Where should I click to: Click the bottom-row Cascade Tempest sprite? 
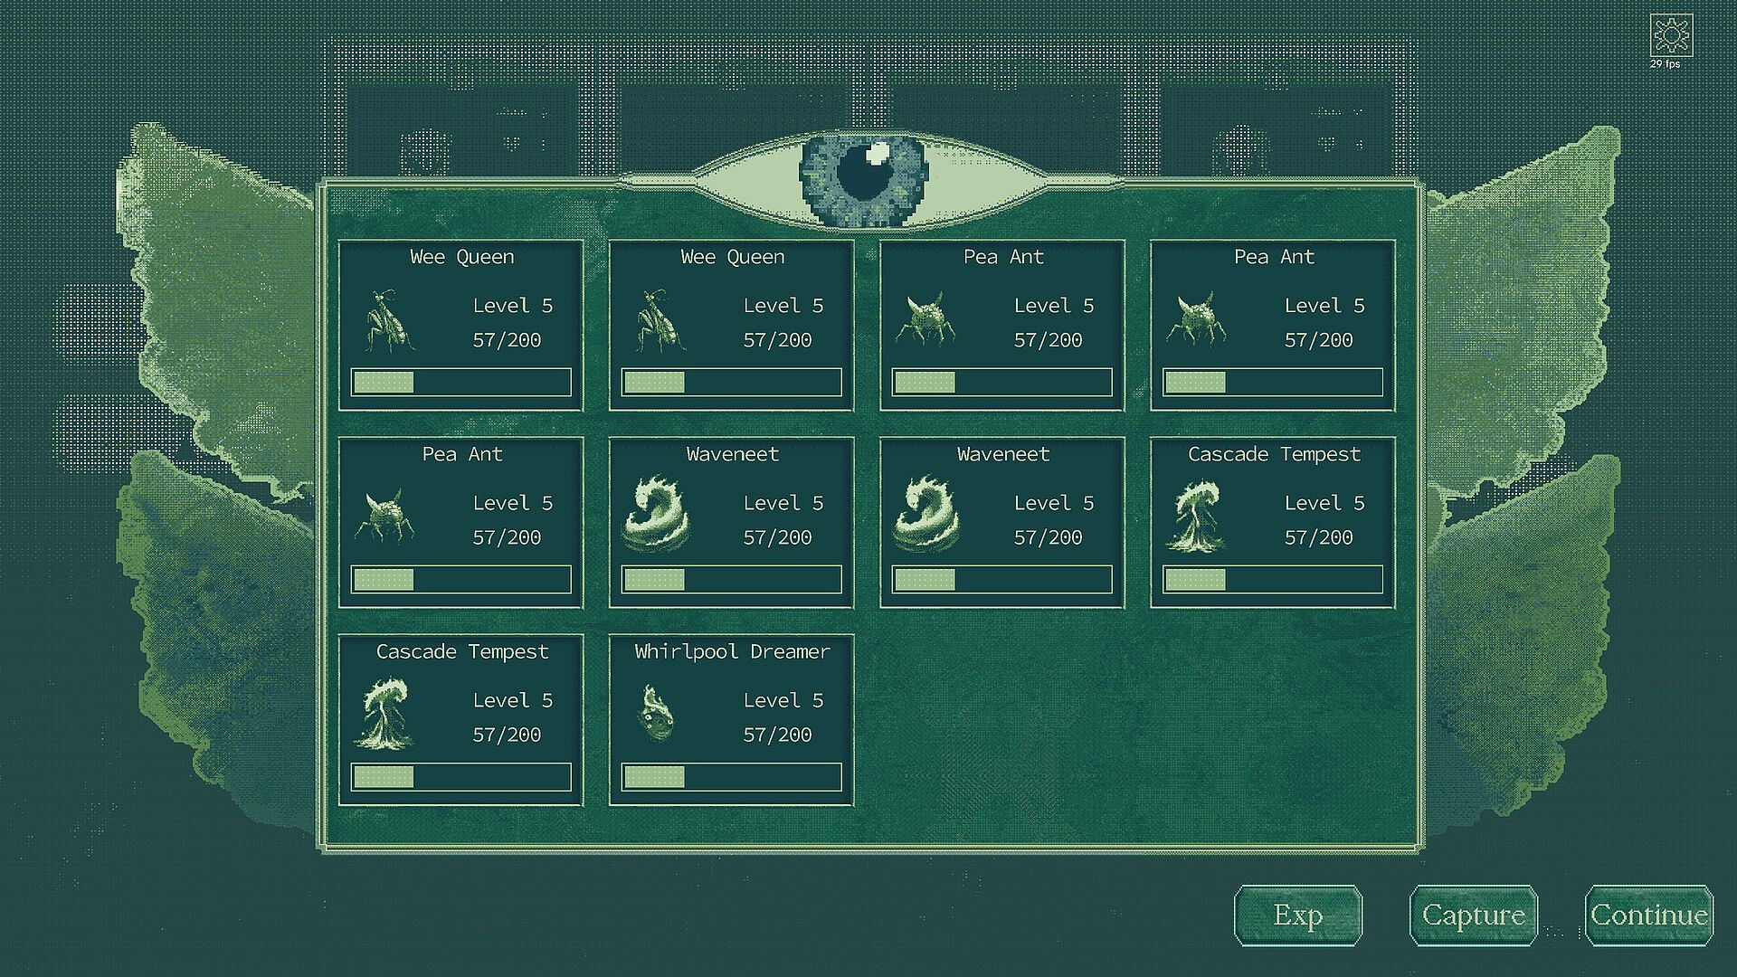tap(385, 715)
